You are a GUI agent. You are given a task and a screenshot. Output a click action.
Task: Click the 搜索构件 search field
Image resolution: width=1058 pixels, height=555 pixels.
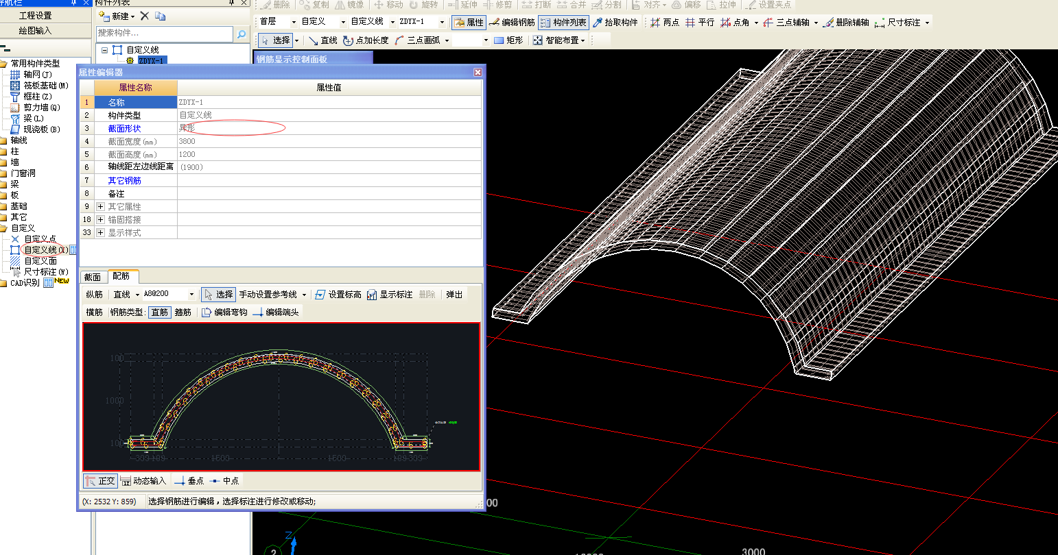pyautogui.click(x=165, y=33)
